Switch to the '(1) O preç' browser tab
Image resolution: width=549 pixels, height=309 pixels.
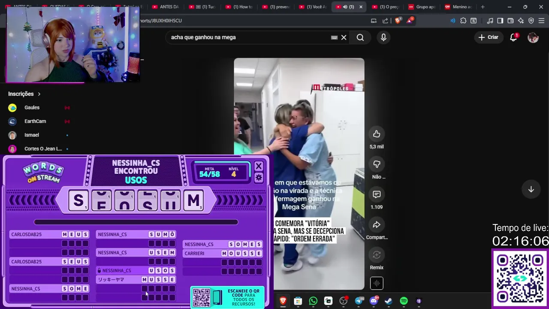tap(386, 7)
